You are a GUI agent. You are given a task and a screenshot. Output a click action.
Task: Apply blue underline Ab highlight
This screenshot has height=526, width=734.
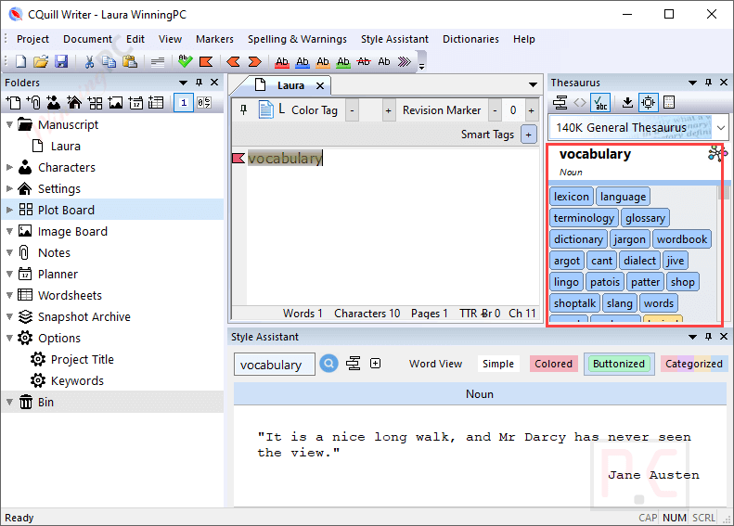(x=303, y=62)
